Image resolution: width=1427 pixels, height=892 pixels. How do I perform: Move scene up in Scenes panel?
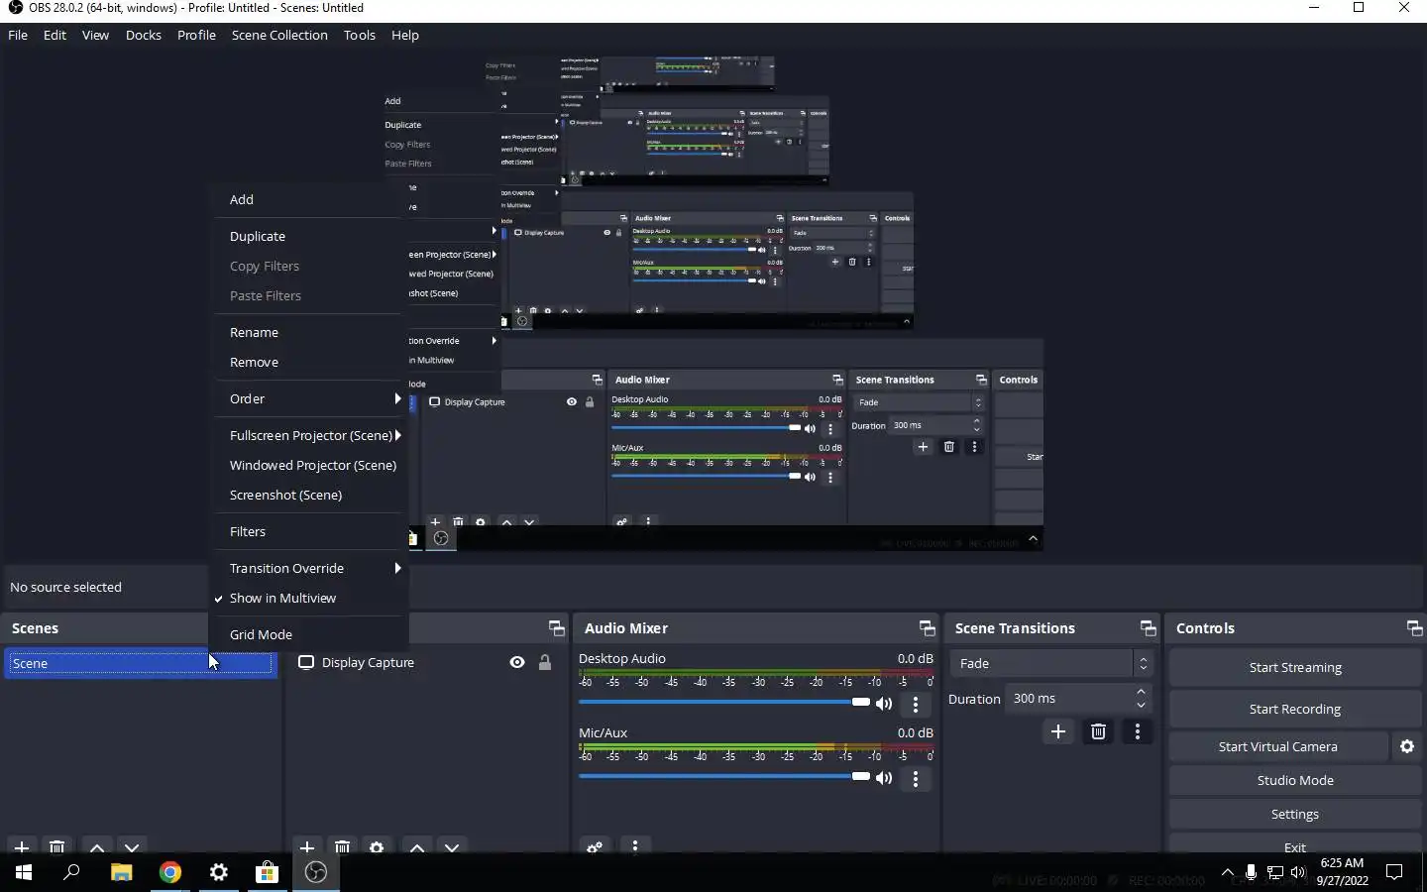[x=97, y=848]
